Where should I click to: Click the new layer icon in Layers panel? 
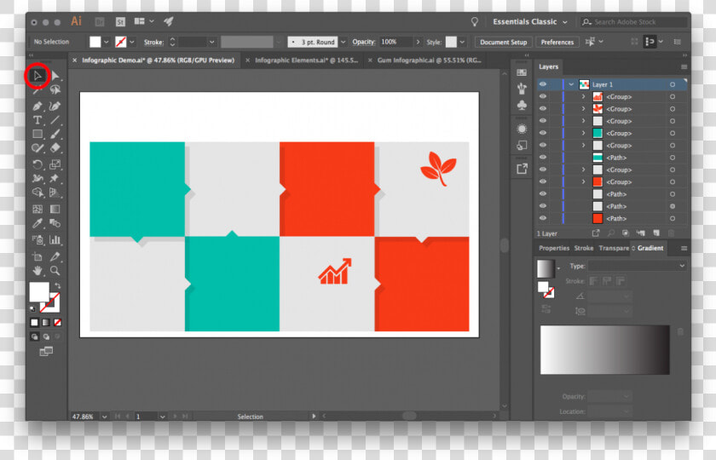[656, 233]
